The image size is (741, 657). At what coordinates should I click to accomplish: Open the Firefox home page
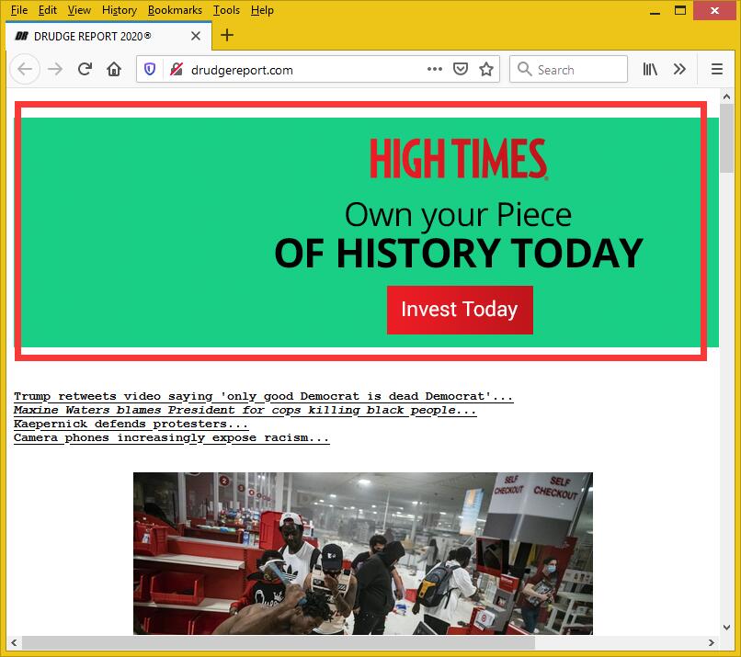pyautogui.click(x=114, y=70)
